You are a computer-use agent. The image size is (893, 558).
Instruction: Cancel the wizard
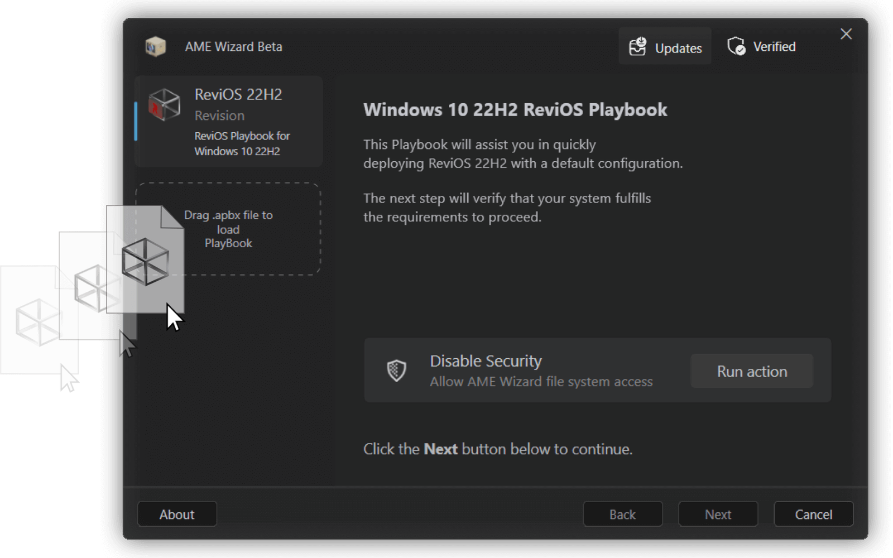click(814, 514)
